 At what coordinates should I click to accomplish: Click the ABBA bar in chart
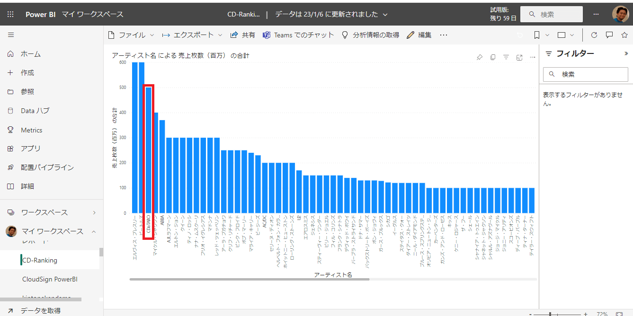pyautogui.click(x=162, y=167)
